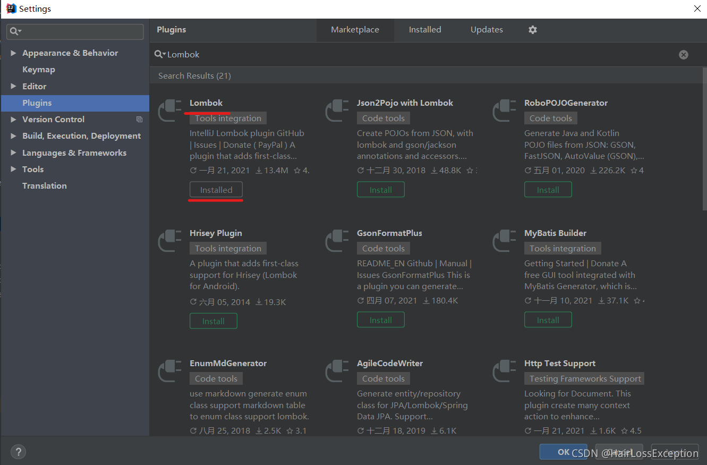
Task: Click the GsonFormatPlus plugin icon
Action: click(x=337, y=241)
